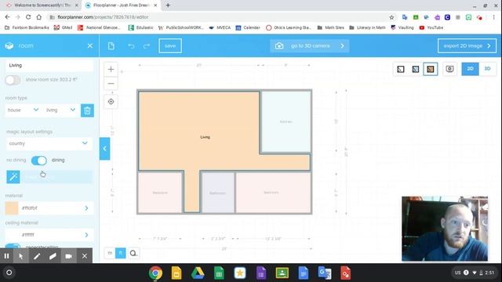Image resolution: width=502 pixels, height=282 pixels.
Task: Select the black-and-white display mode icon
Action: tap(401, 69)
